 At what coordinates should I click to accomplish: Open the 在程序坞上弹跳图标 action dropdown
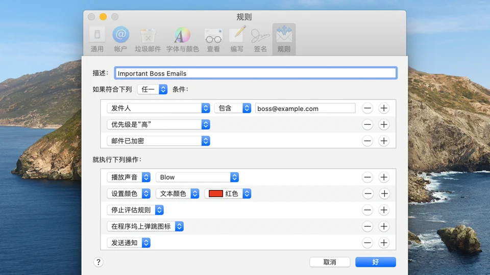click(145, 226)
